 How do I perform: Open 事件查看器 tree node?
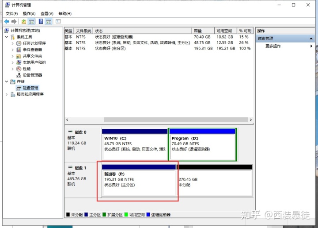(x=32, y=50)
